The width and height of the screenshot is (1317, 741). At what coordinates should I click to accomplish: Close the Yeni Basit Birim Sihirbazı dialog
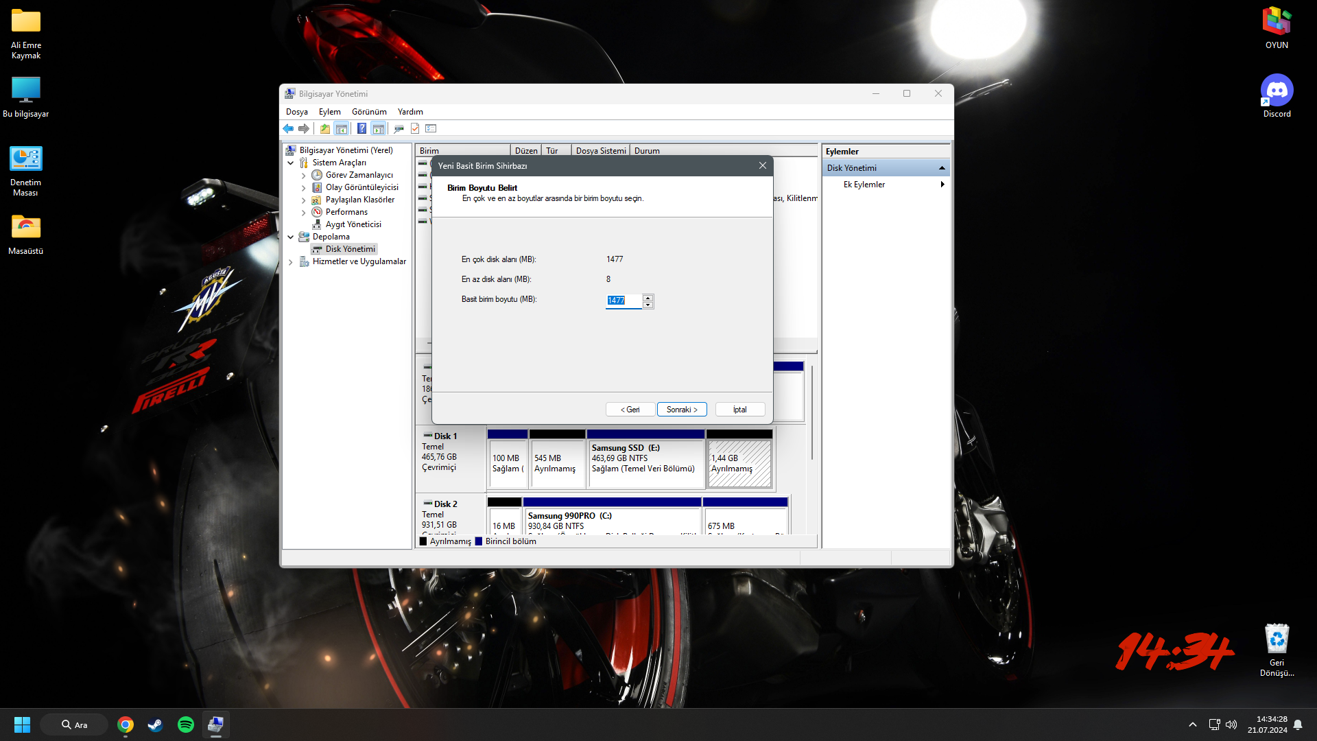point(763,166)
